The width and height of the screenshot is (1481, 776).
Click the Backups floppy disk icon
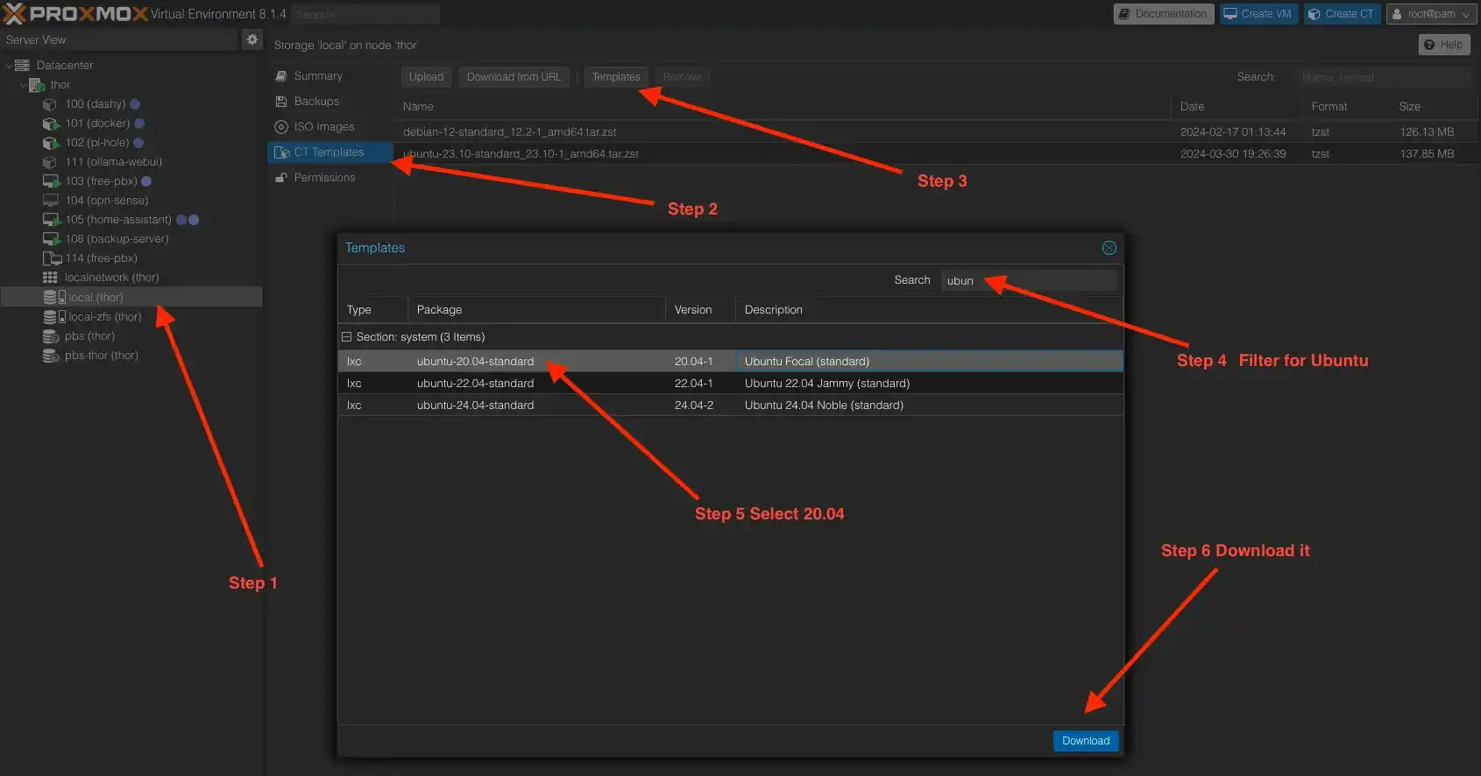click(x=281, y=102)
